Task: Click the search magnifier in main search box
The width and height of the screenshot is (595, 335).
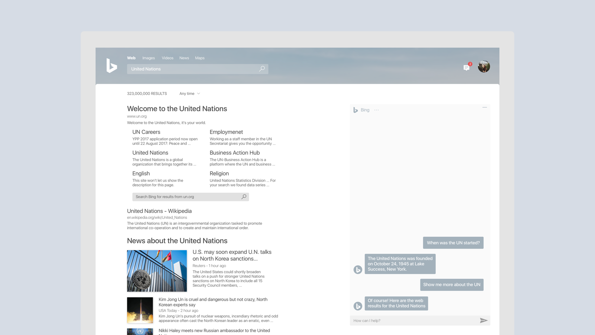Action: tap(262, 69)
